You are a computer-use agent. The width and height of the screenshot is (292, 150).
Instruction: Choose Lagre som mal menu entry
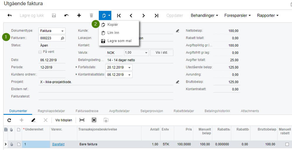tap(119, 41)
